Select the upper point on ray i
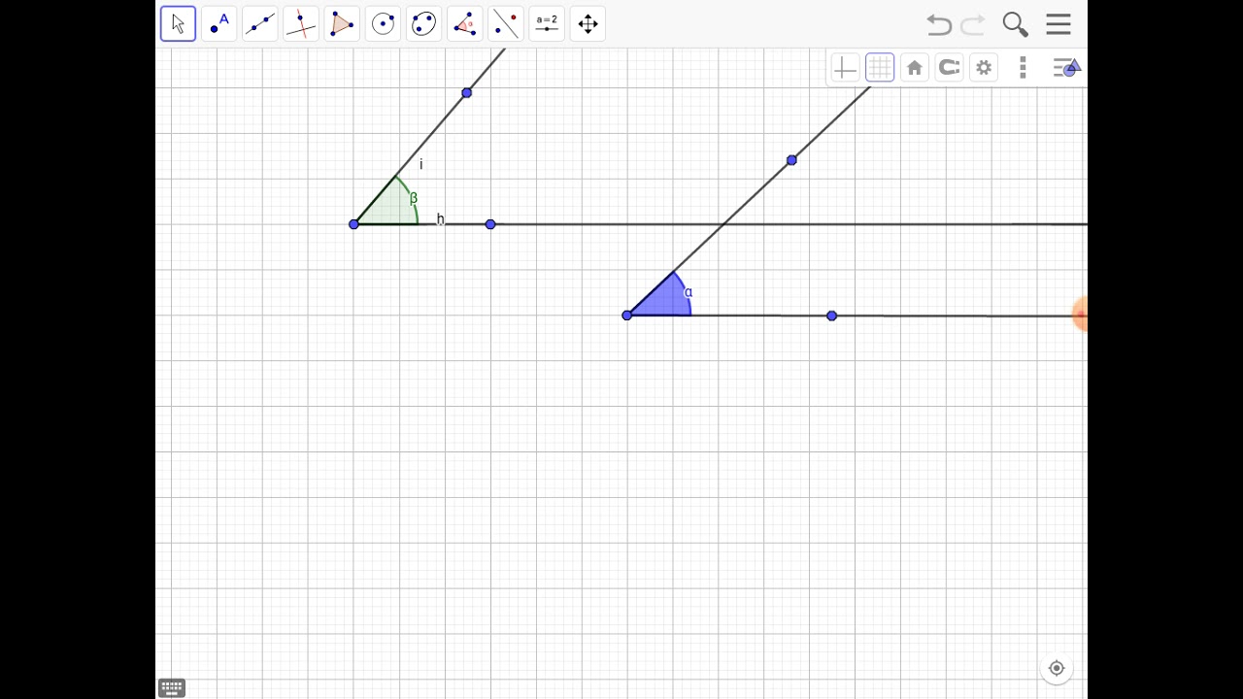 [x=467, y=93]
